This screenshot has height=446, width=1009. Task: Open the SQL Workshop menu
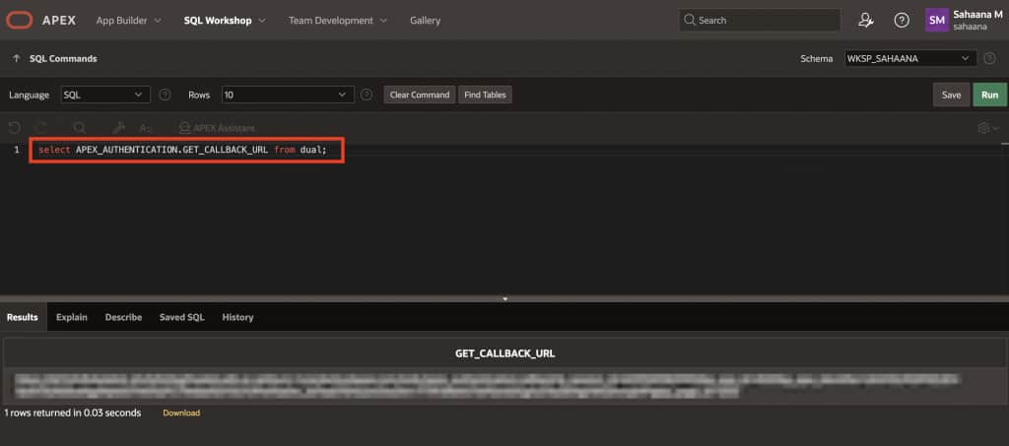point(225,20)
